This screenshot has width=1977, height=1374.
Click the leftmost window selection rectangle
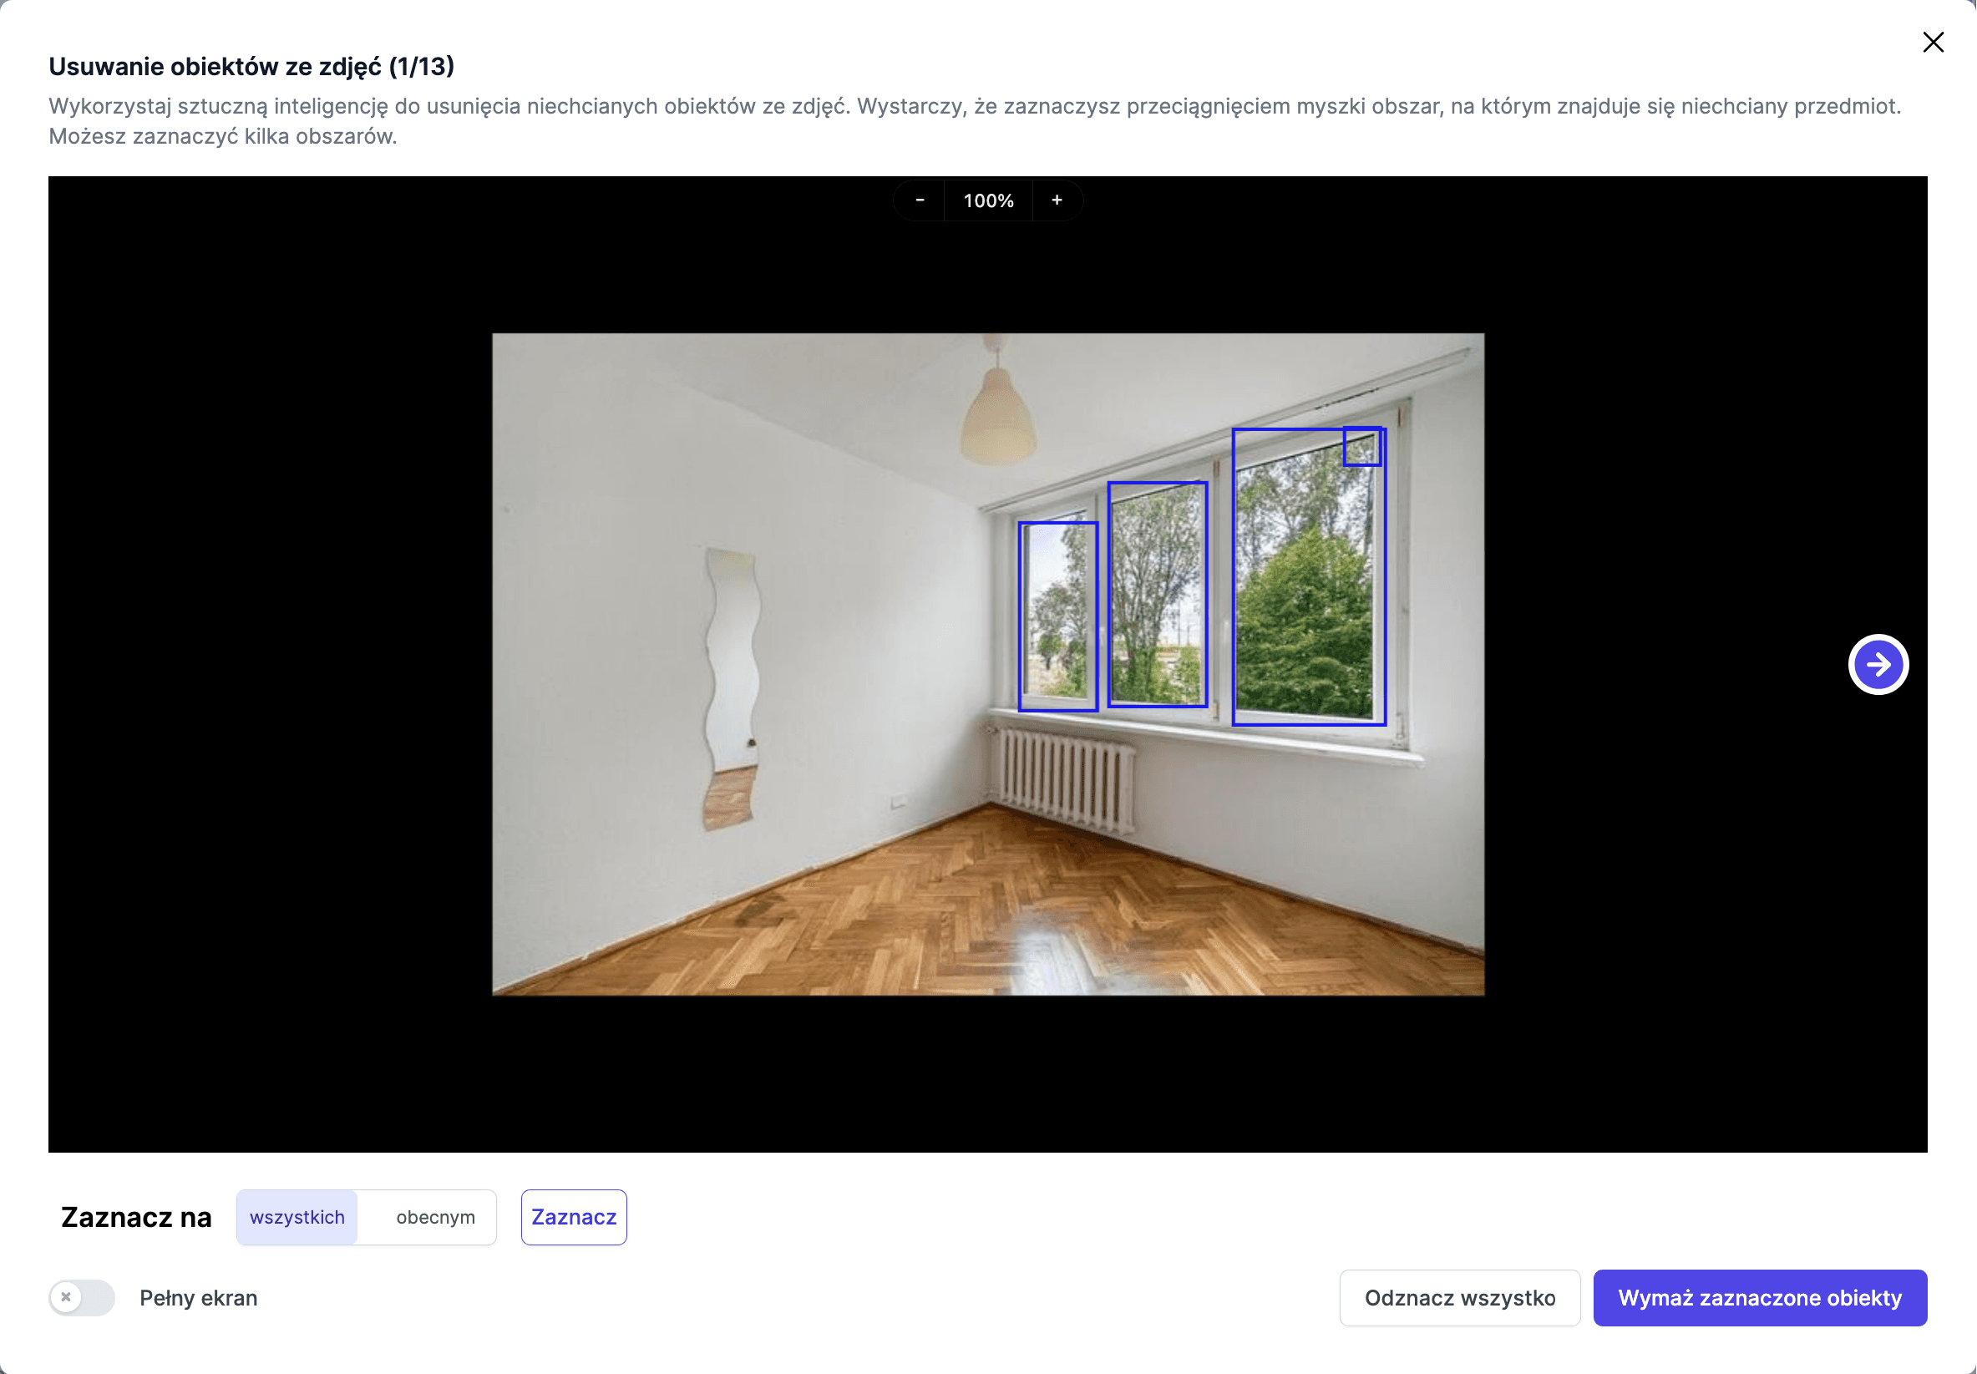click(x=1057, y=616)
